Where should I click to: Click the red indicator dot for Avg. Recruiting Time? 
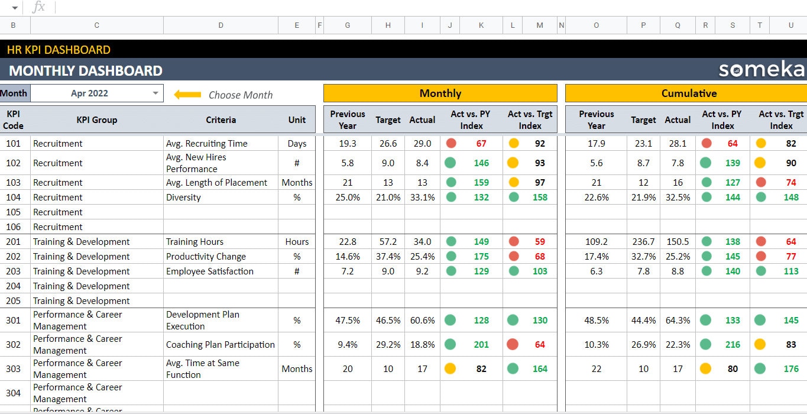coord(450,143)
